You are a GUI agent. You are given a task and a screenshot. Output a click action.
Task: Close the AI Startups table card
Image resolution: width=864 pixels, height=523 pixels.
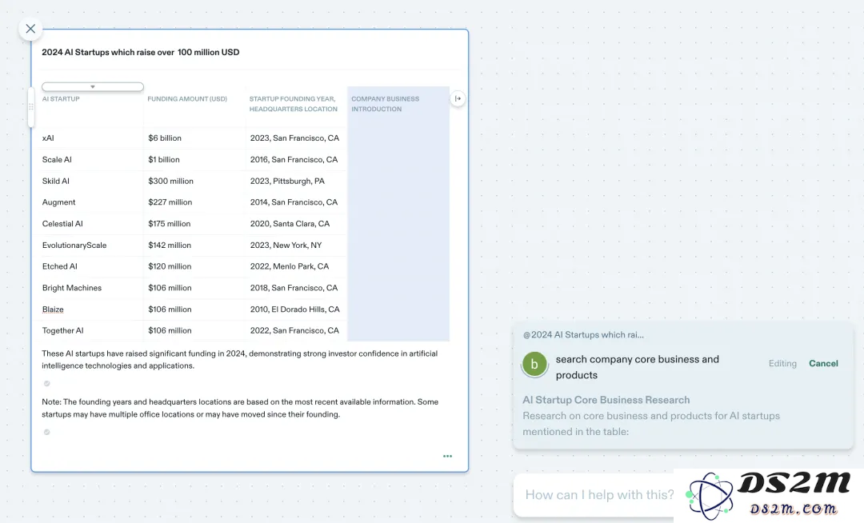coord(30,29)
